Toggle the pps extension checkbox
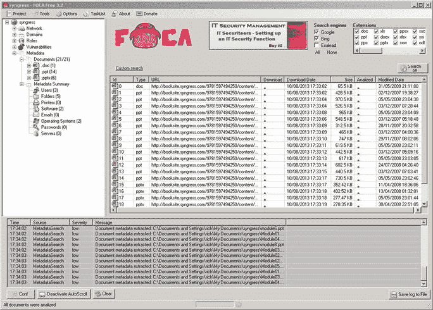Viewport: 433px width, 310px height. click(357, 43)
